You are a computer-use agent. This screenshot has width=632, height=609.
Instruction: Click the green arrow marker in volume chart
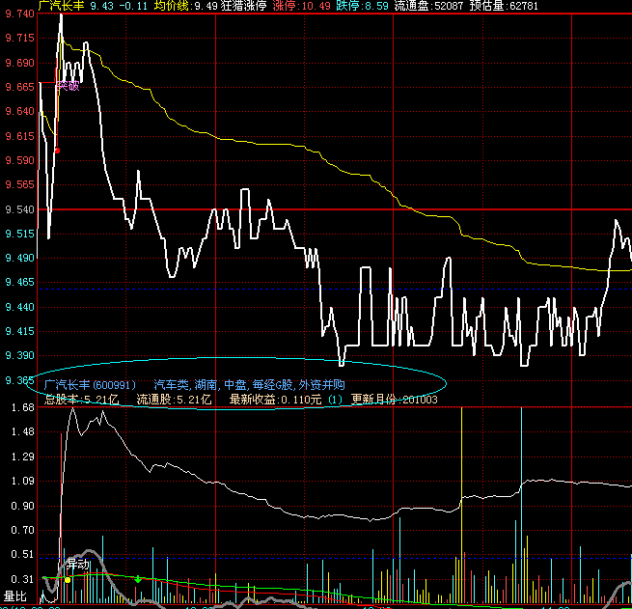tap(139, 579)
